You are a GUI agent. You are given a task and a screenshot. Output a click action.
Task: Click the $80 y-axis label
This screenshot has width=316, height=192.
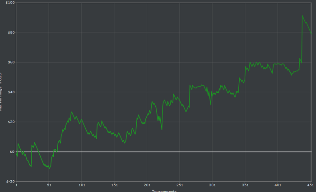coord(11,32)
